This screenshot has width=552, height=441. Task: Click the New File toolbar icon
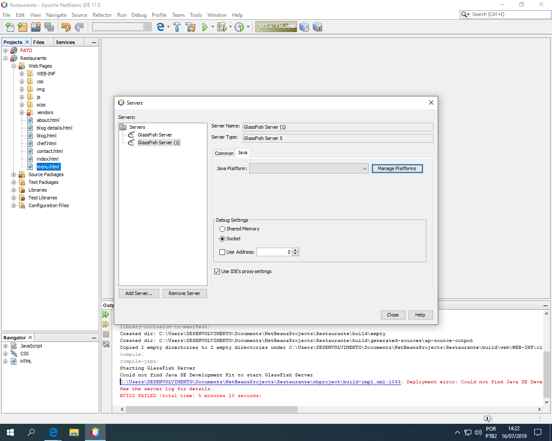[9, 27]
